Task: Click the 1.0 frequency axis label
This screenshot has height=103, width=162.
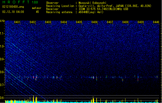Action: click(2, 46)
